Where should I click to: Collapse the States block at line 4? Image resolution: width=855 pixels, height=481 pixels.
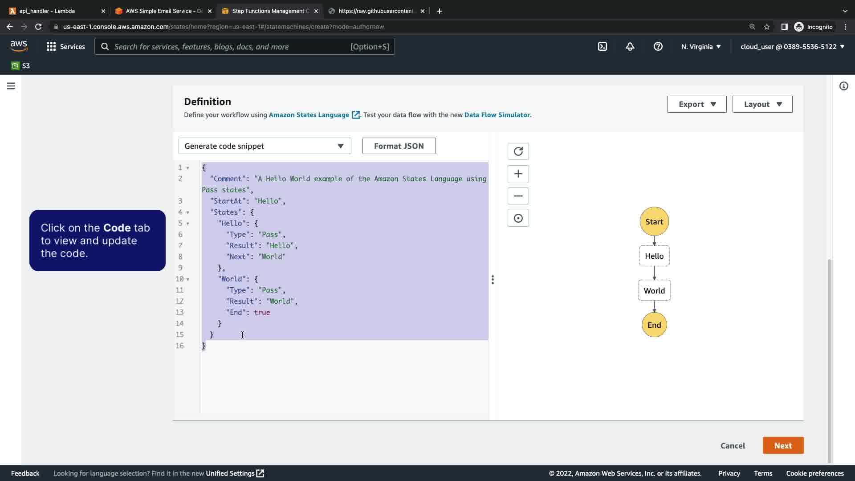(187, 212)
